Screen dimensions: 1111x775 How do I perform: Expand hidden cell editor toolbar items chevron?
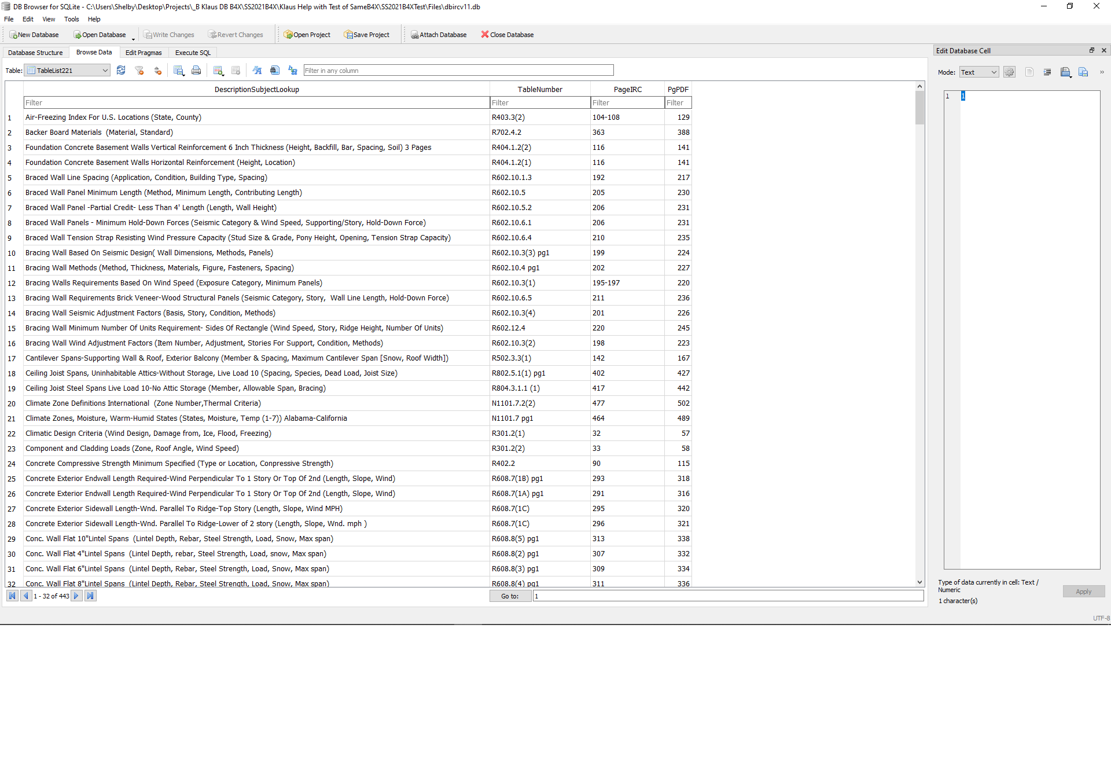click(1101, 72)
